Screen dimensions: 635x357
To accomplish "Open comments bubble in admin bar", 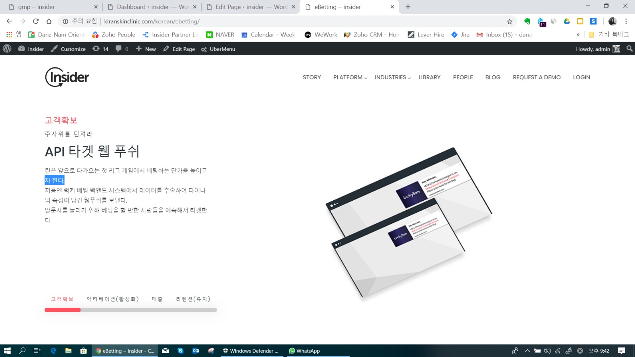I will tap(121, 49).
